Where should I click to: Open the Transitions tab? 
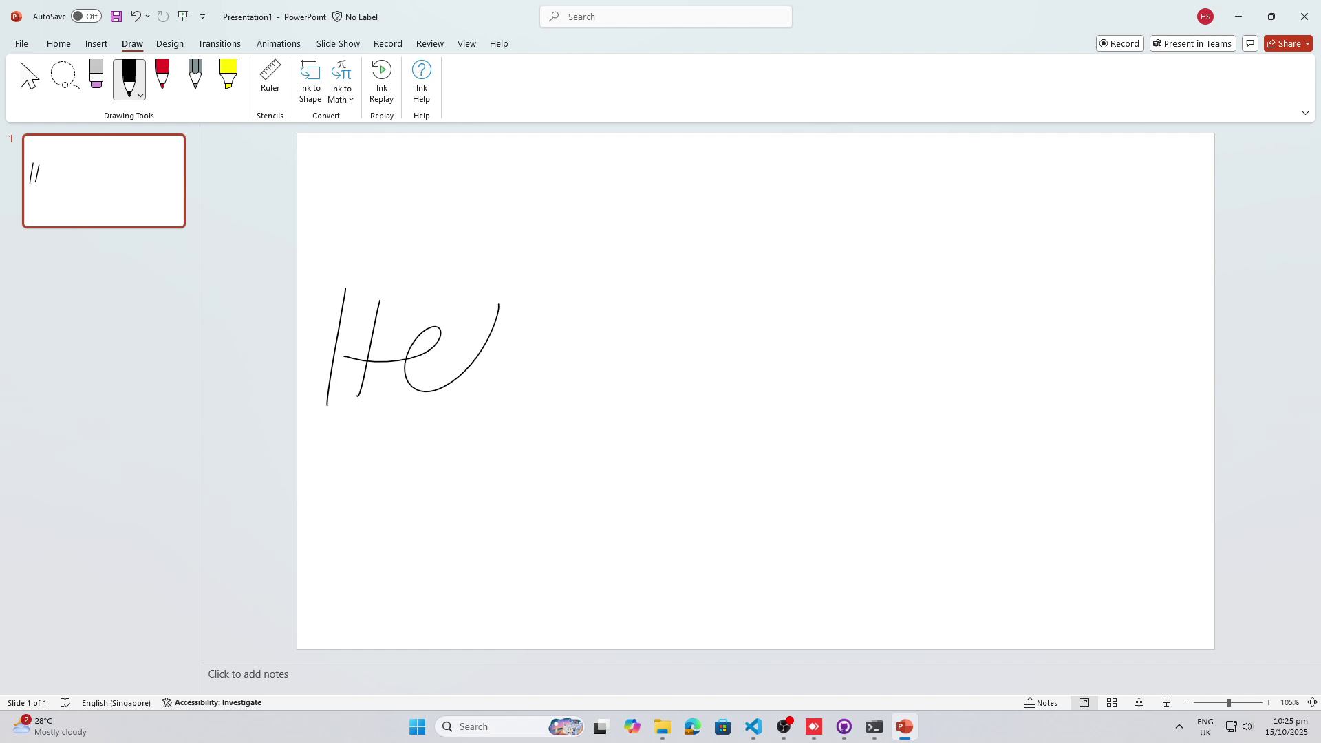219,43
